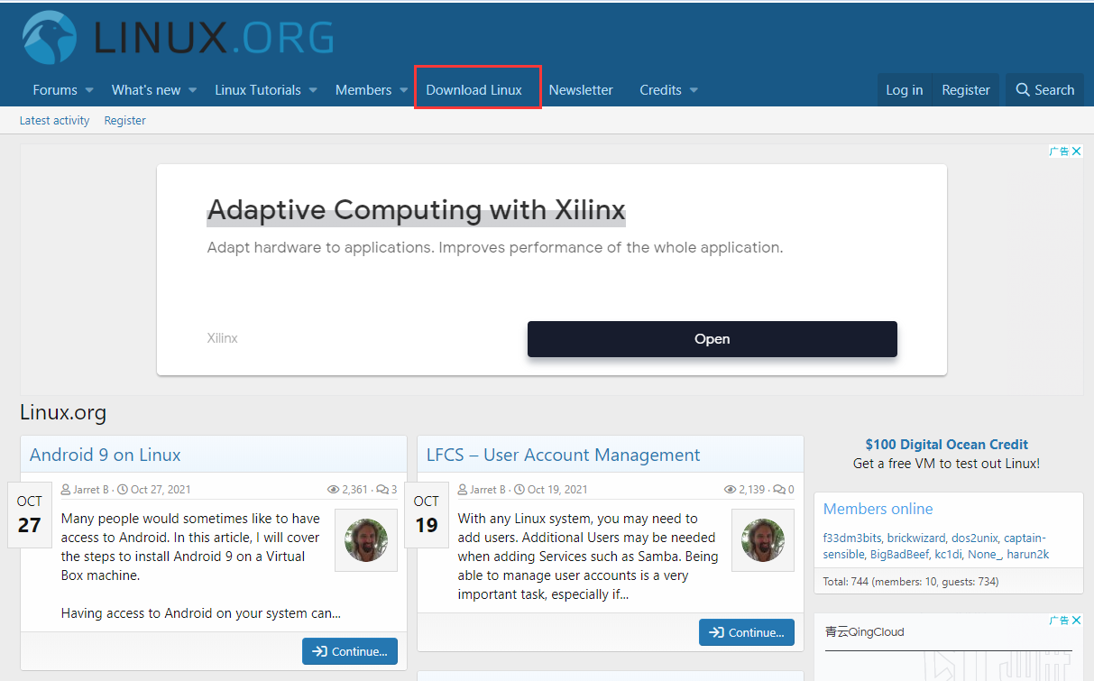Open member kc1di profile
This screenshot has width=1094, height=681.
(x=948, y=554)
